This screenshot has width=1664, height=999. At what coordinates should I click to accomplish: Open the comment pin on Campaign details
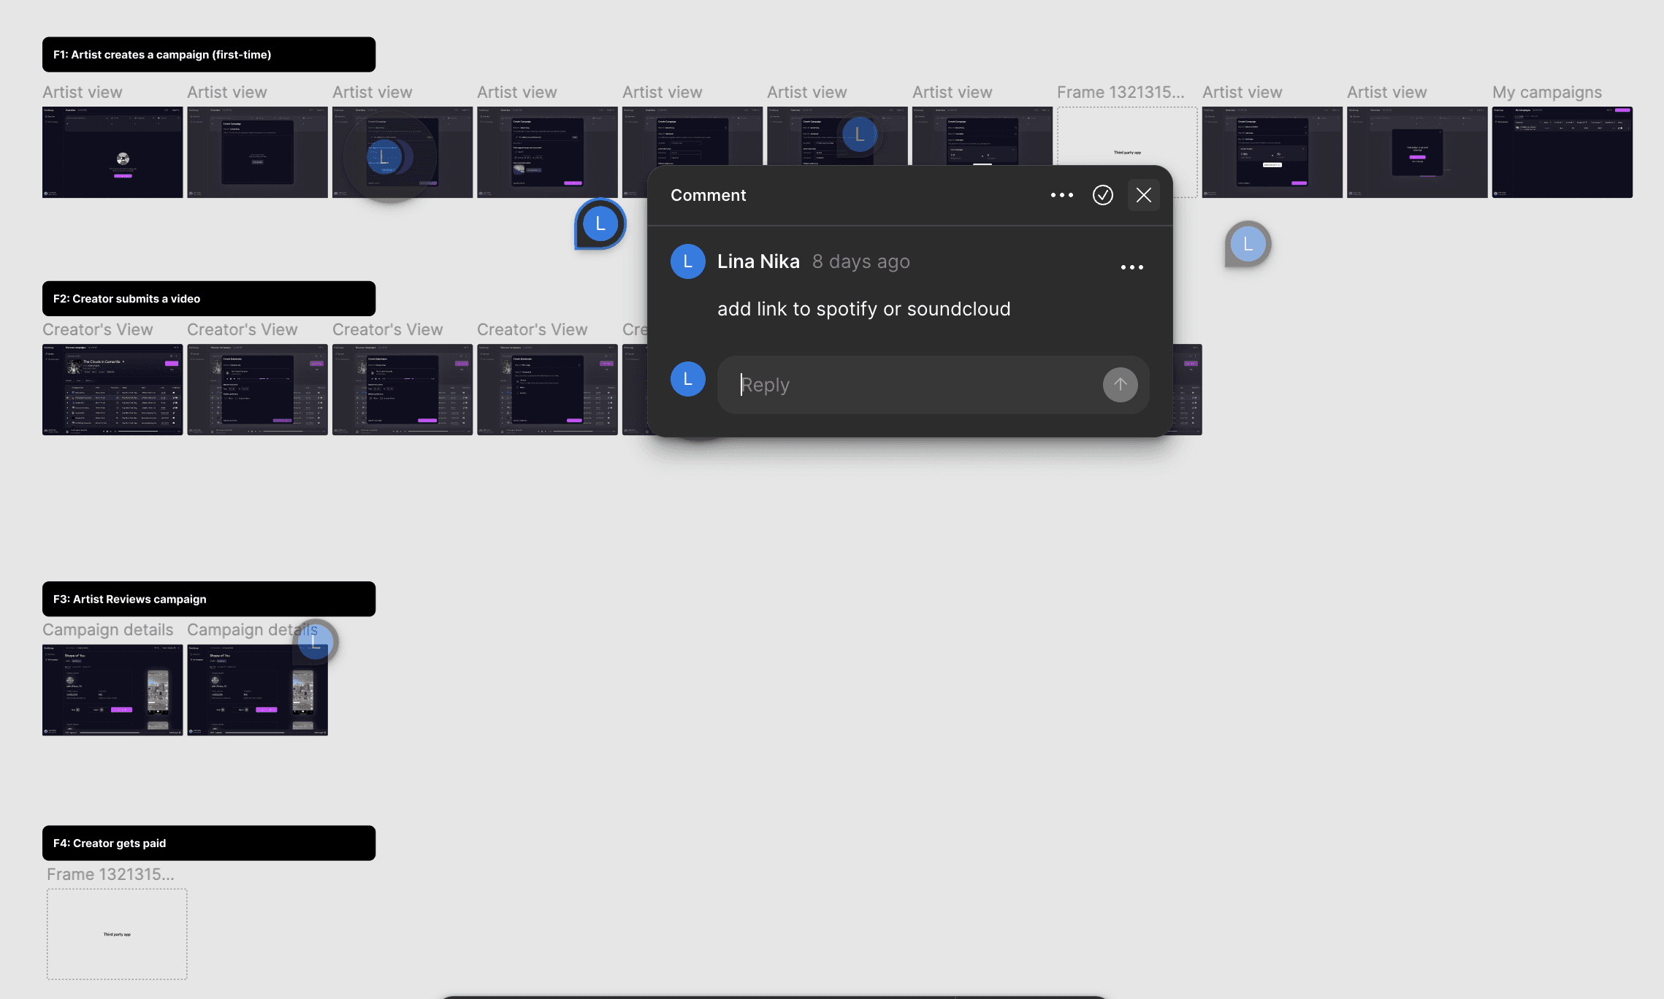coord(316,642)
